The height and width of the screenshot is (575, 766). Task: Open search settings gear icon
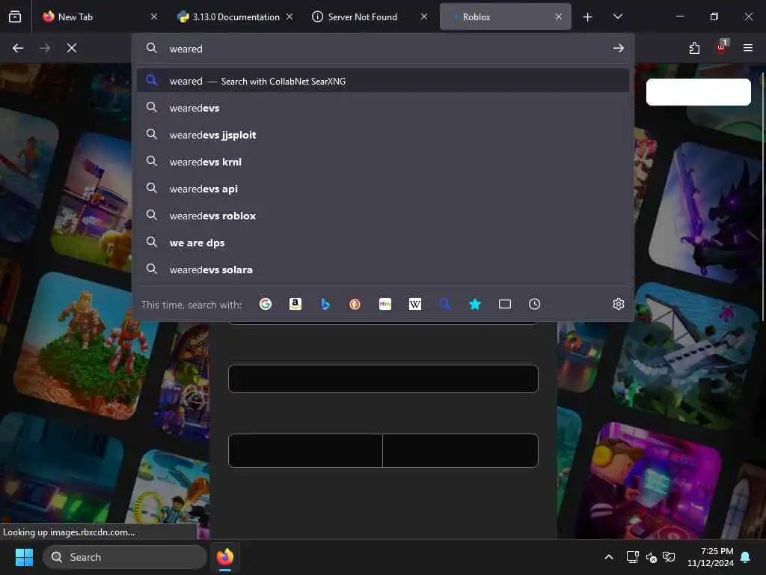point(619,304)
